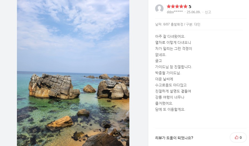249x146 pixels.
Task: Click the thumbs-up helpful icon
Action: [x=237, y=137]
